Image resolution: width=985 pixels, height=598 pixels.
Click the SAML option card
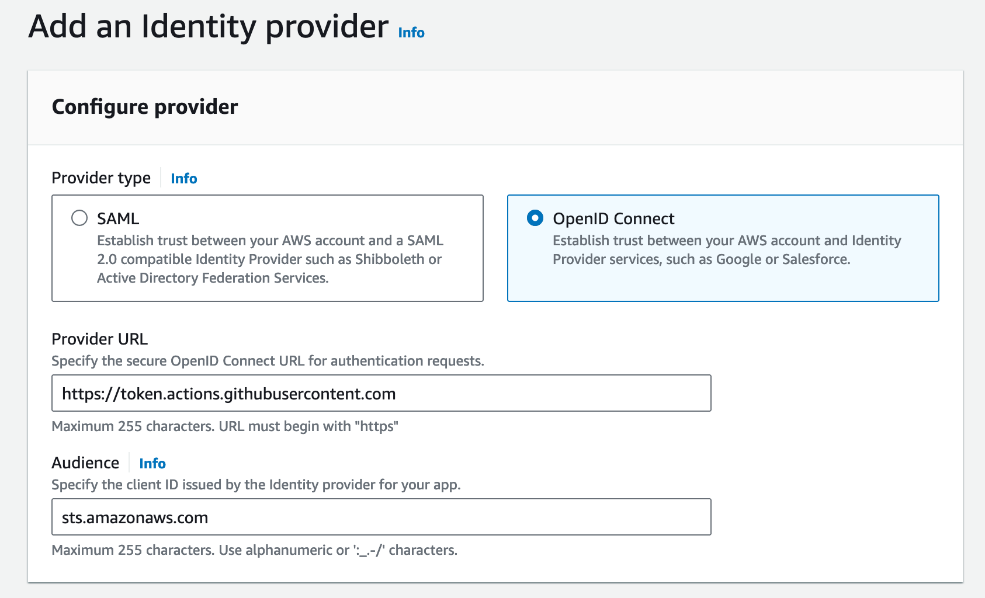click(x=267, y=248)
